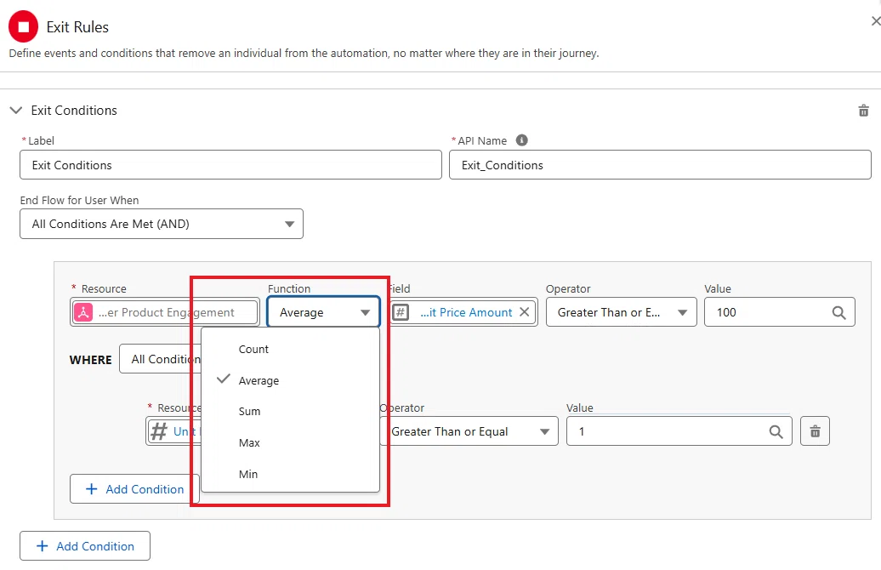This screenshot has height=570, width=881.
Task: Choose Count from function list
Action: tap(290, 349)
